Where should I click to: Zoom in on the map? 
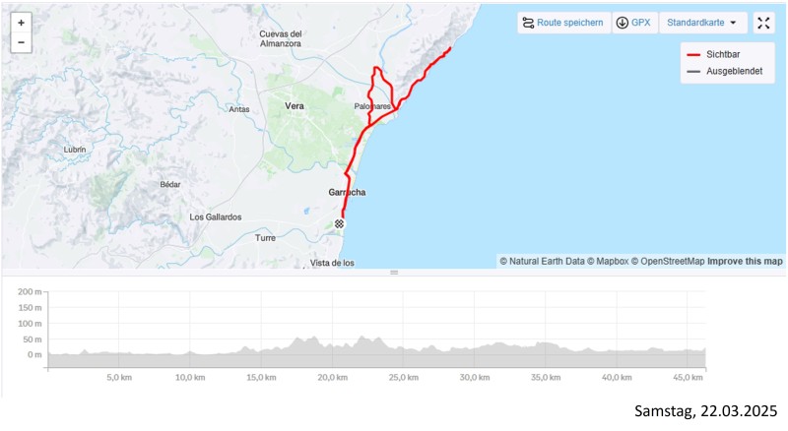pyautogui.click(x=22, y=22)
